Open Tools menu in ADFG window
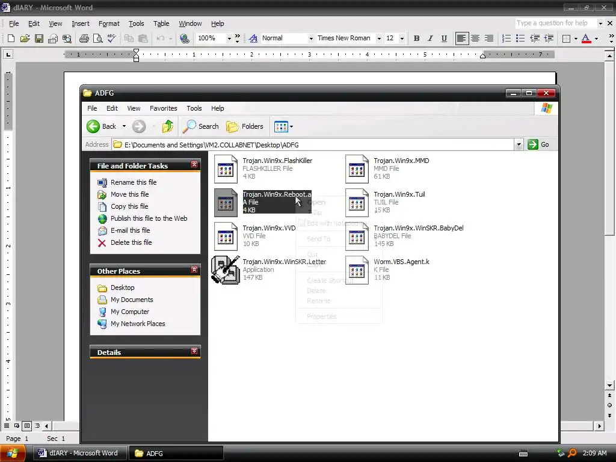This screenshot has height=462, width=616. [194, 108]
